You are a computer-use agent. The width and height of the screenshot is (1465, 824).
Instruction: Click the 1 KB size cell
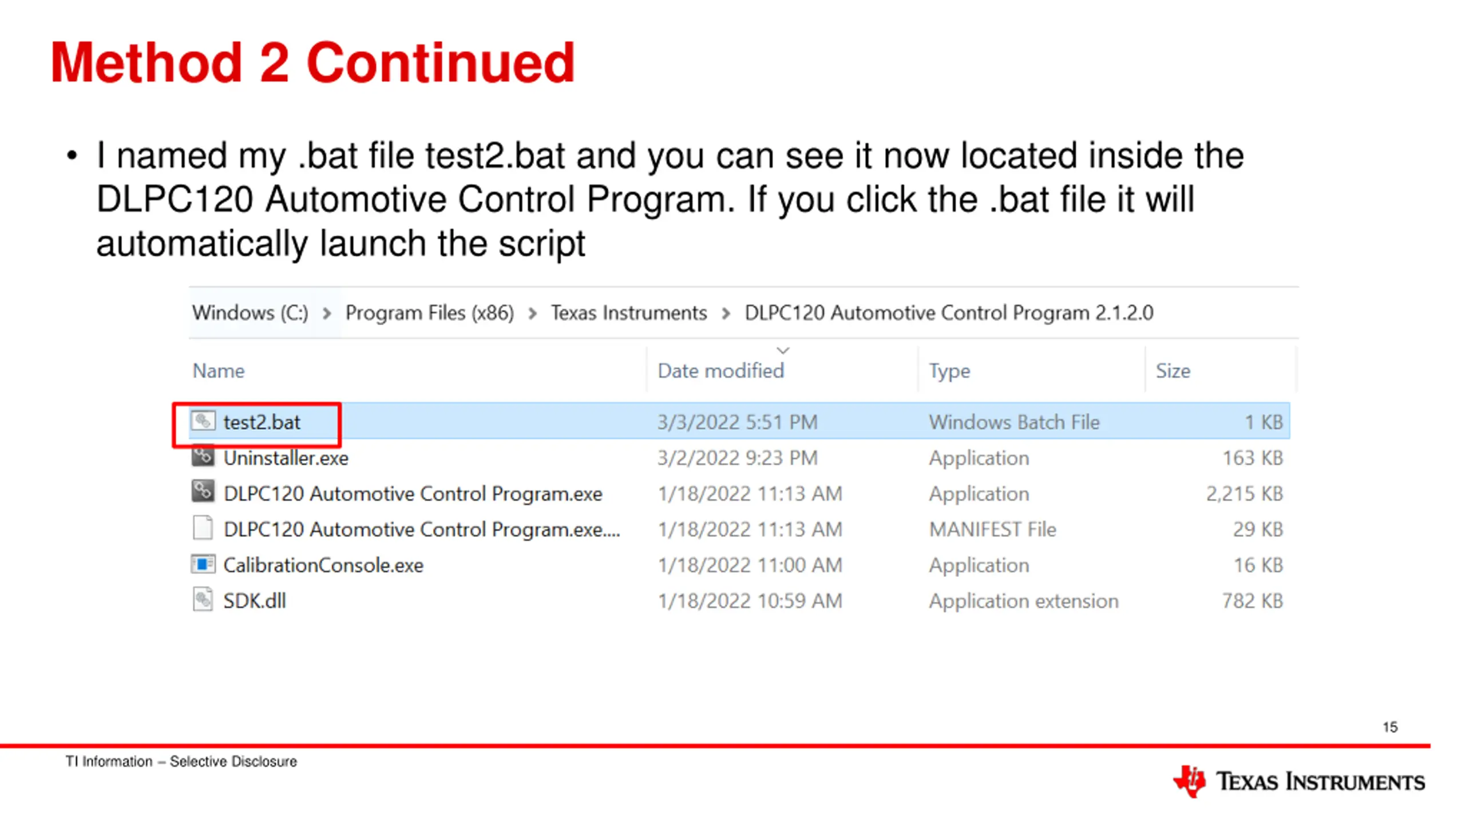(x=1264, y=422)
